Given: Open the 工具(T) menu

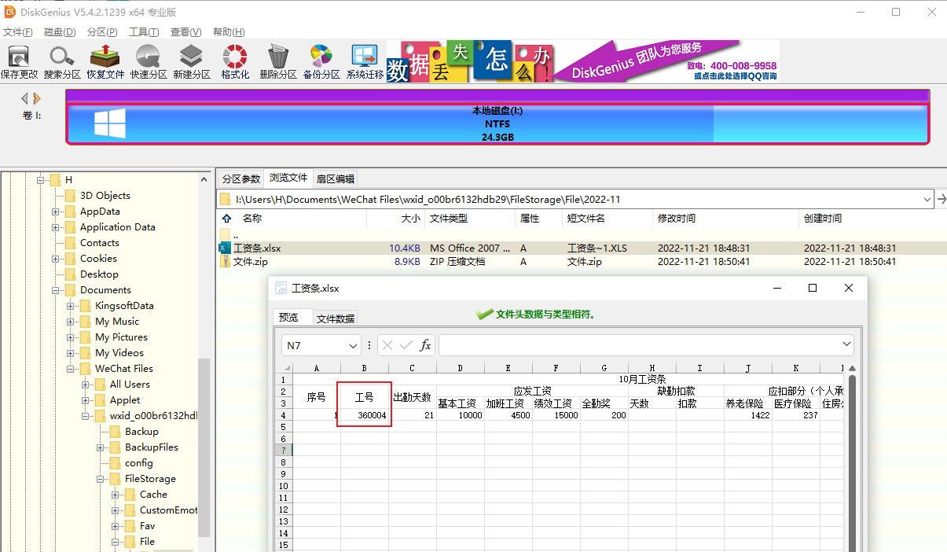Looking at the screenshot, I should 144,32.
